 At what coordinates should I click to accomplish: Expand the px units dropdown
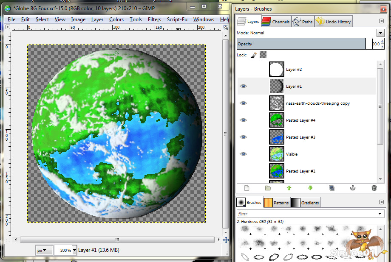click(44, 250)
